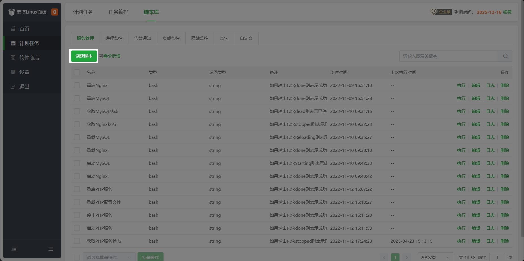This screenshot has width=524, height=261.
Task: Click the search magnifier button
Action: (505, 56)
